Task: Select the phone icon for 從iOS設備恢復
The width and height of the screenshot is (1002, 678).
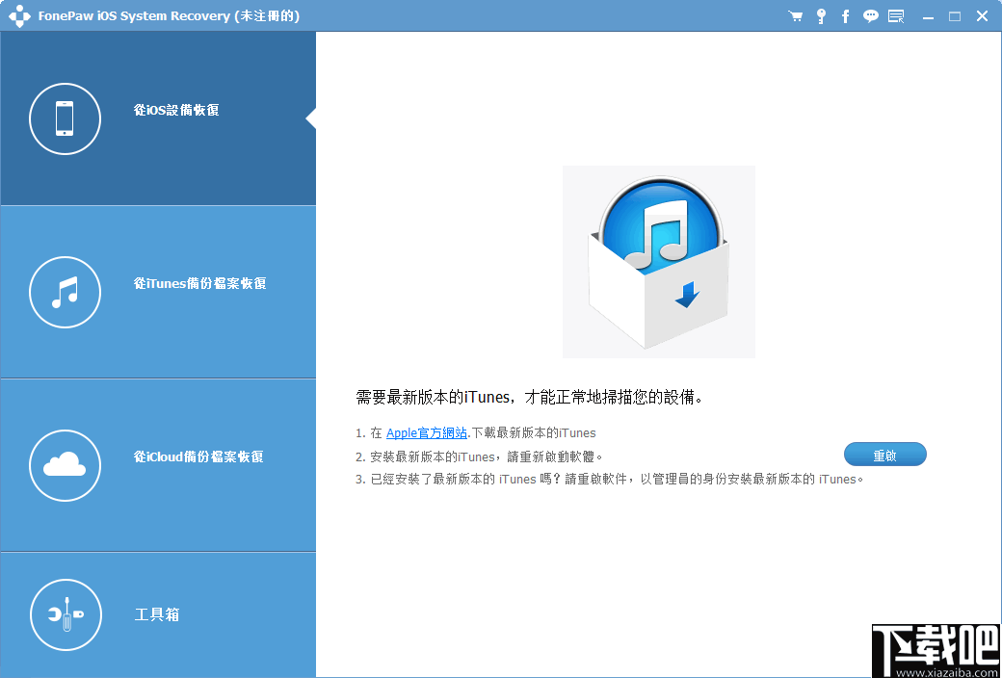Action: point(65,118)
